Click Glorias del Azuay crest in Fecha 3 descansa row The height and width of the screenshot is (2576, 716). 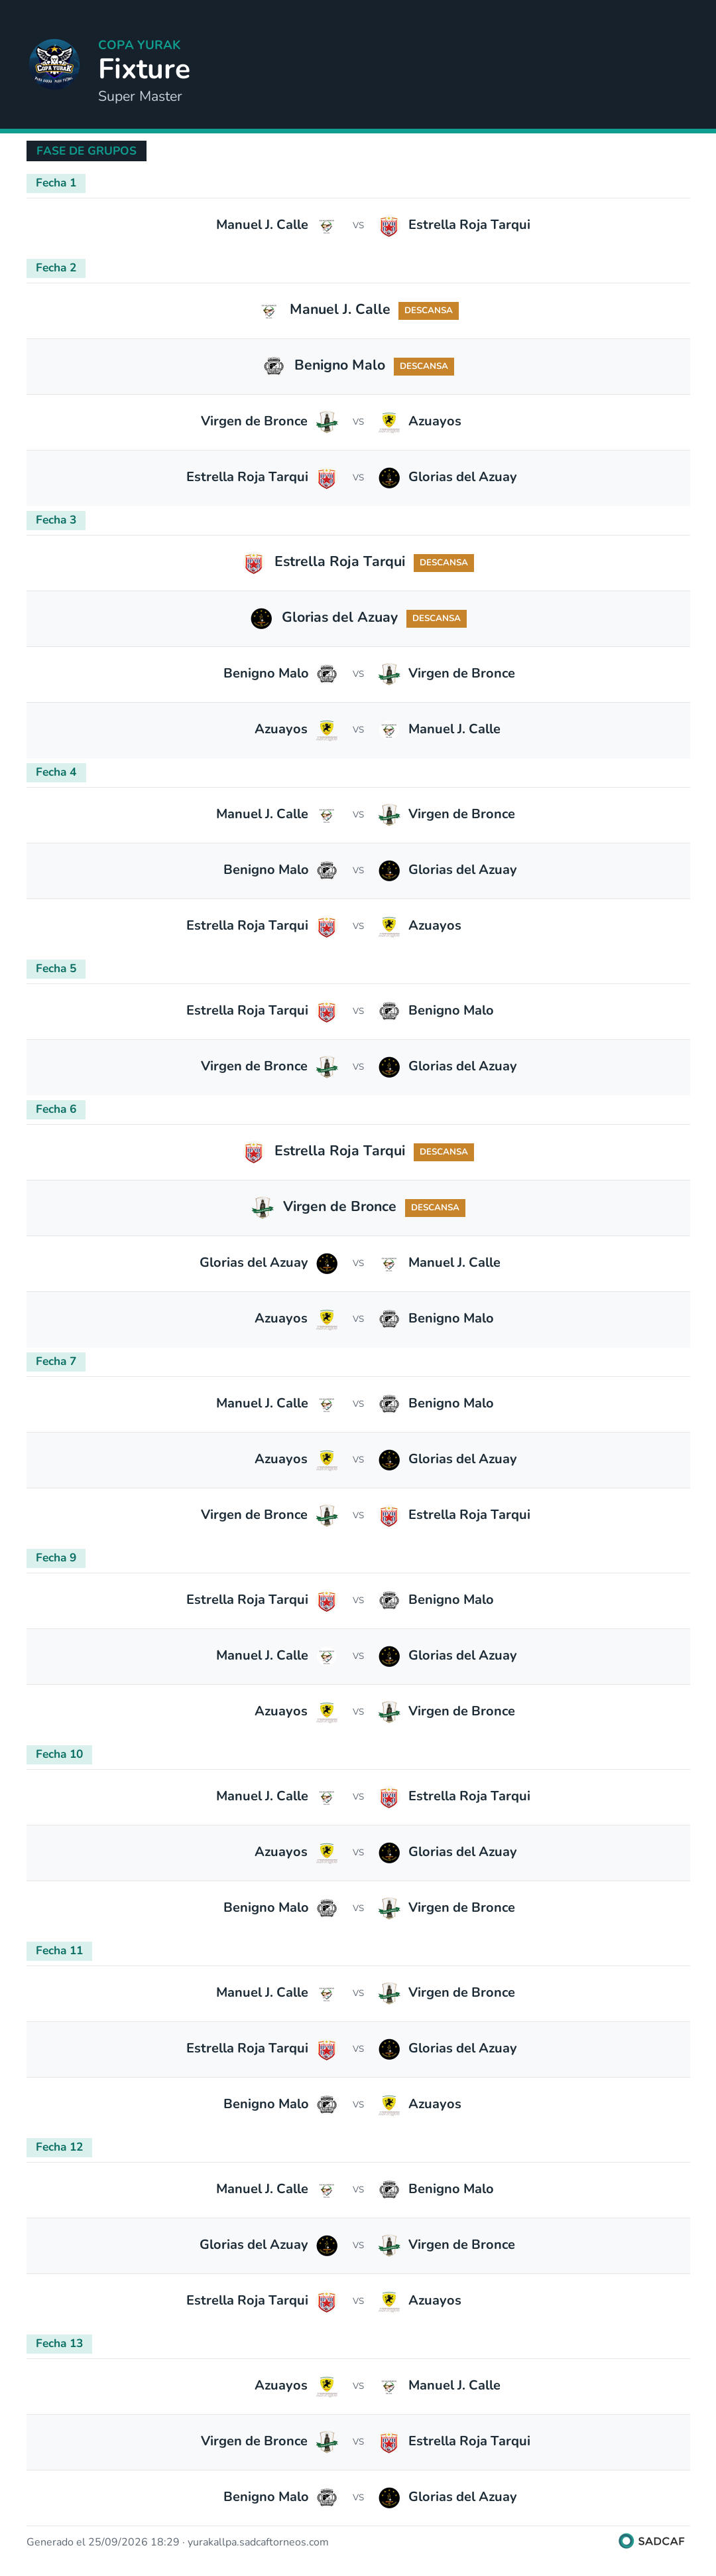262,618
